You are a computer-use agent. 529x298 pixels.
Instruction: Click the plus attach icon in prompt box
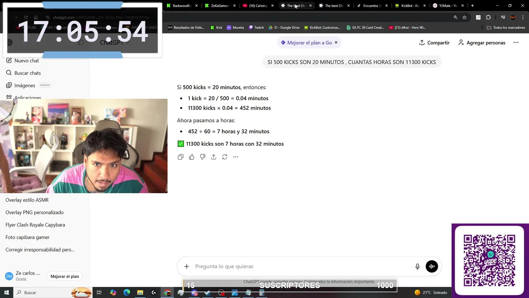[x=186, y=267]
